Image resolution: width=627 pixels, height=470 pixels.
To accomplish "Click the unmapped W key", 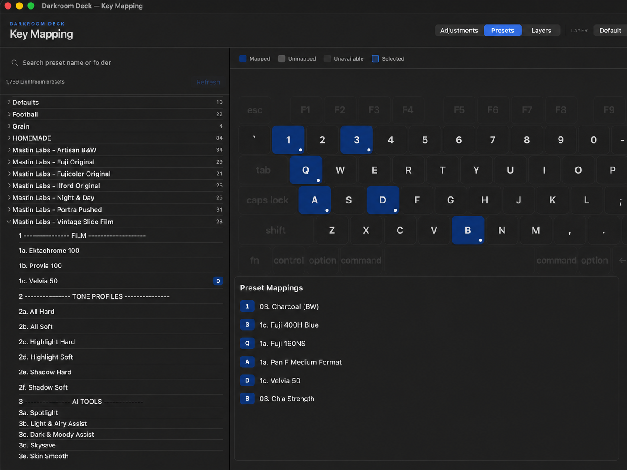I will 340,170.
